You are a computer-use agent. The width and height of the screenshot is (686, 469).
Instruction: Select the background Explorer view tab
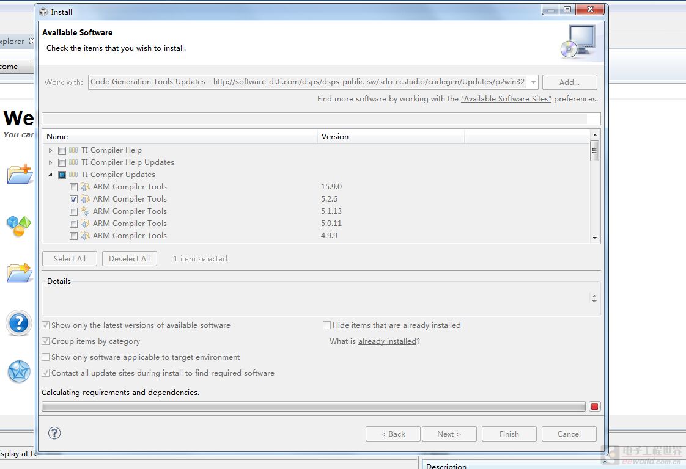pos(15,41)
